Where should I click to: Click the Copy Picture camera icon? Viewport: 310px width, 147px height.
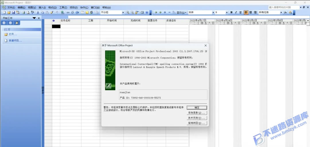pos(142,12)
